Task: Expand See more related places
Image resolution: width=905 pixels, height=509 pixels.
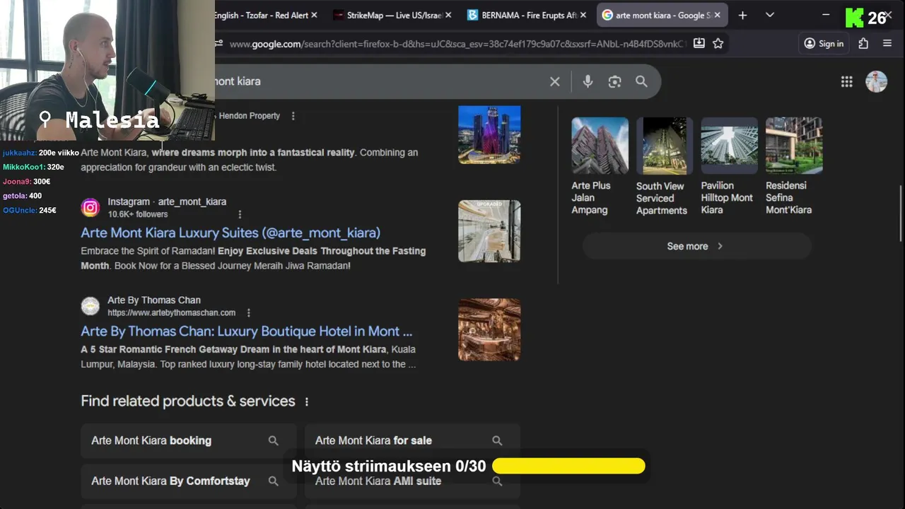Action: 696,246
